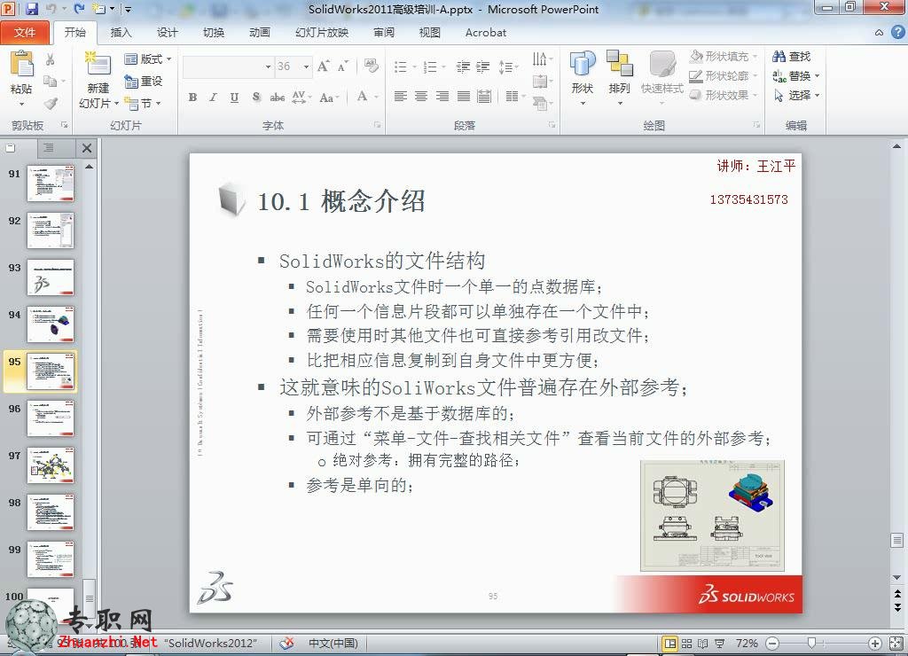This screenshot has height=656, width=908.
Task: Select slide 93 thumbnail
Action: pos(51,277)
